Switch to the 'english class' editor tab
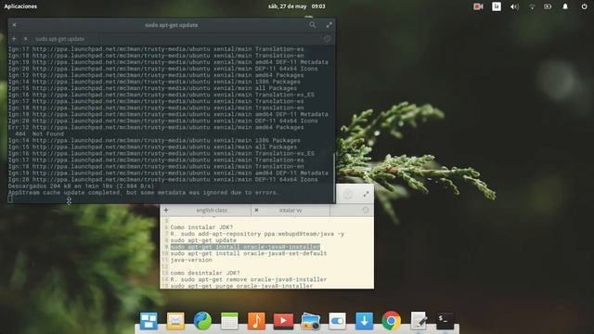 (212, 210)
